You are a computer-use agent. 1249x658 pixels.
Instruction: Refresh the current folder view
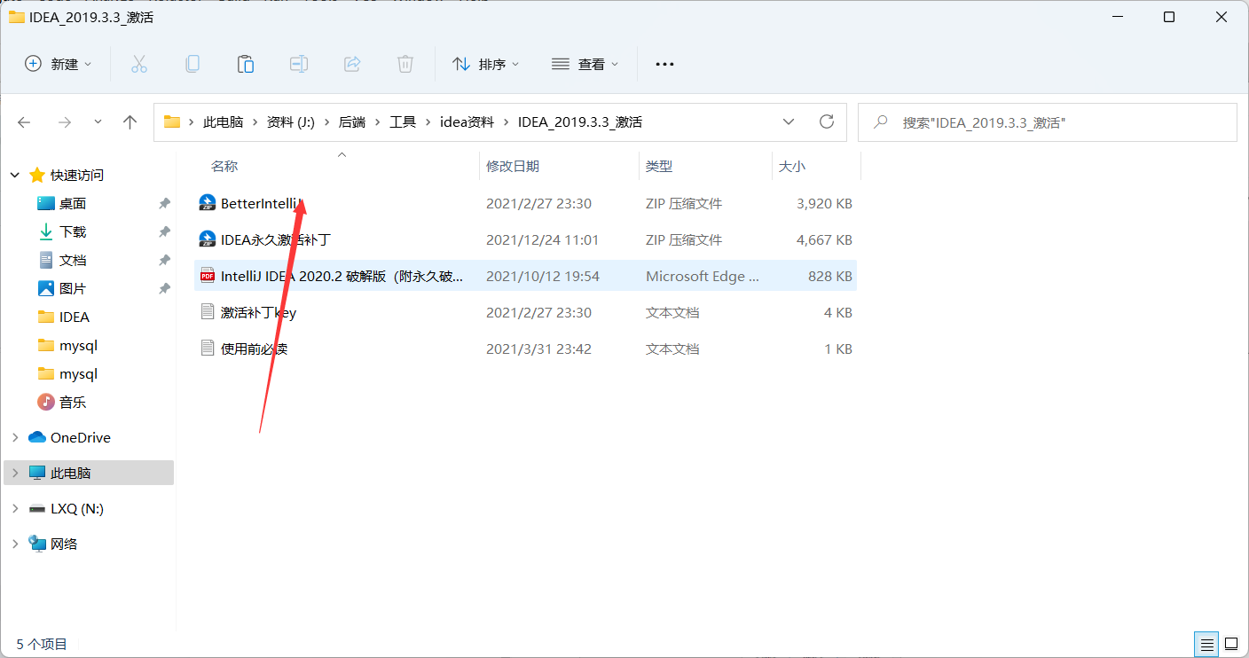827,121
